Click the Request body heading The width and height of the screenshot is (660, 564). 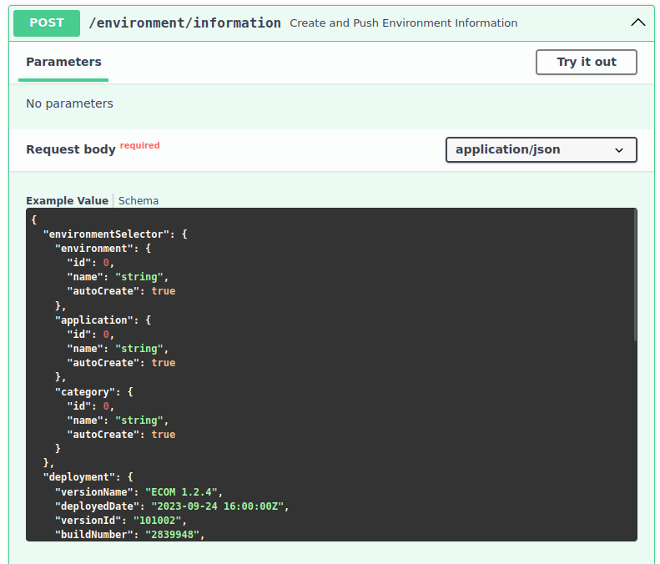(x=71, y=149)
